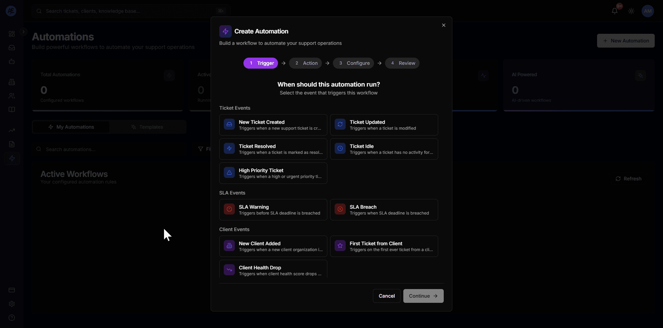Open the analytics trend icon in sidebar
663x328 pixels.
pyautogui.click(x=12, y=130)
